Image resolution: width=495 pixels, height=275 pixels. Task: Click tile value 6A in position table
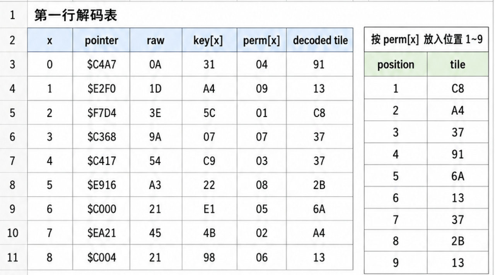click(x=458, y=176)
